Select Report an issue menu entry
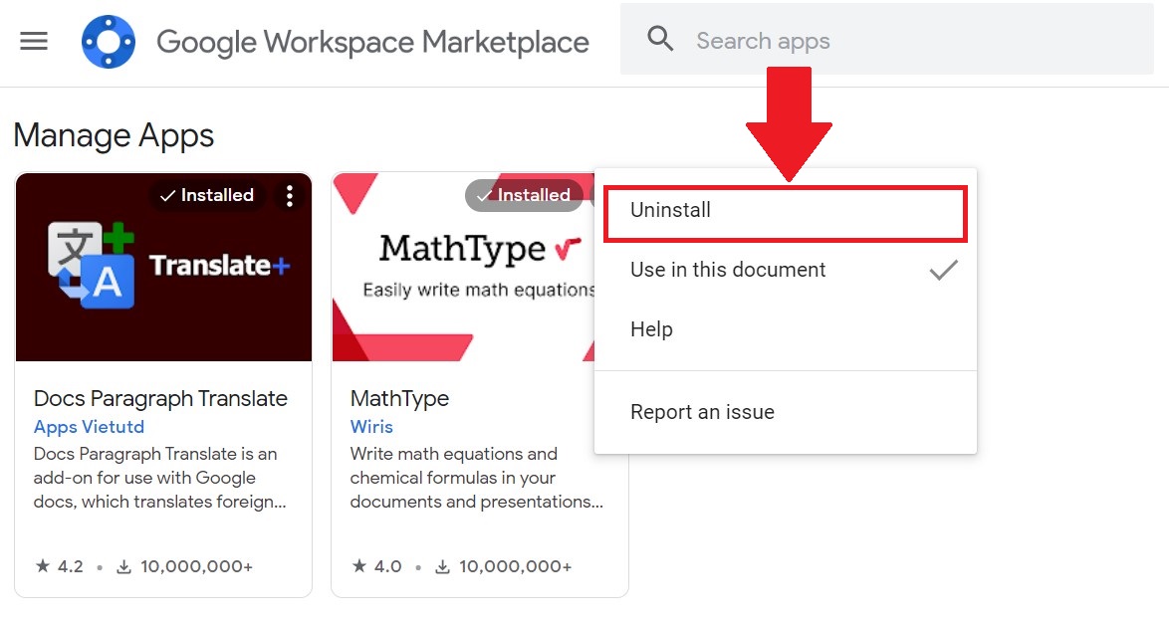Image resolution: width=1169 pixels, height=625 pixels. point(786,412)
